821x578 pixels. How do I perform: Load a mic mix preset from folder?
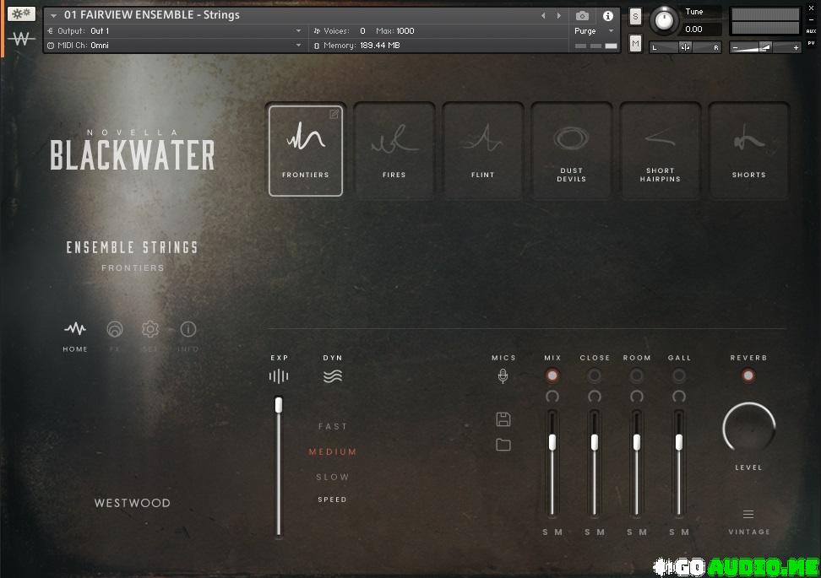point(503,445)
